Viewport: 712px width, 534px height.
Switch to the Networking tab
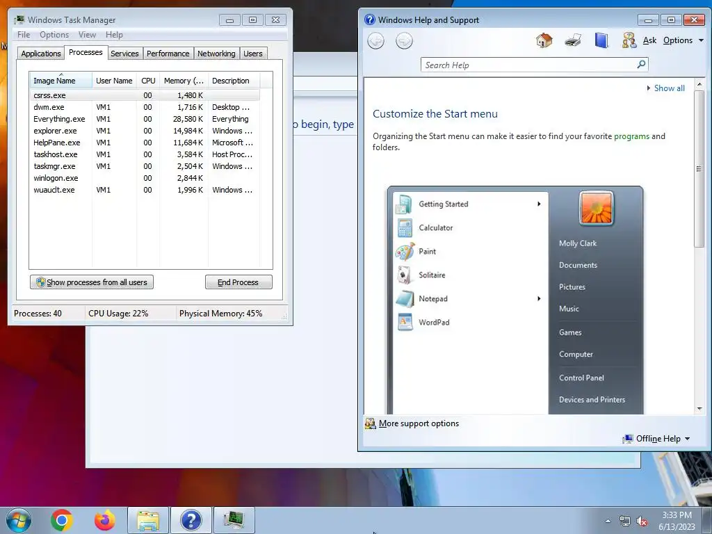216,54
